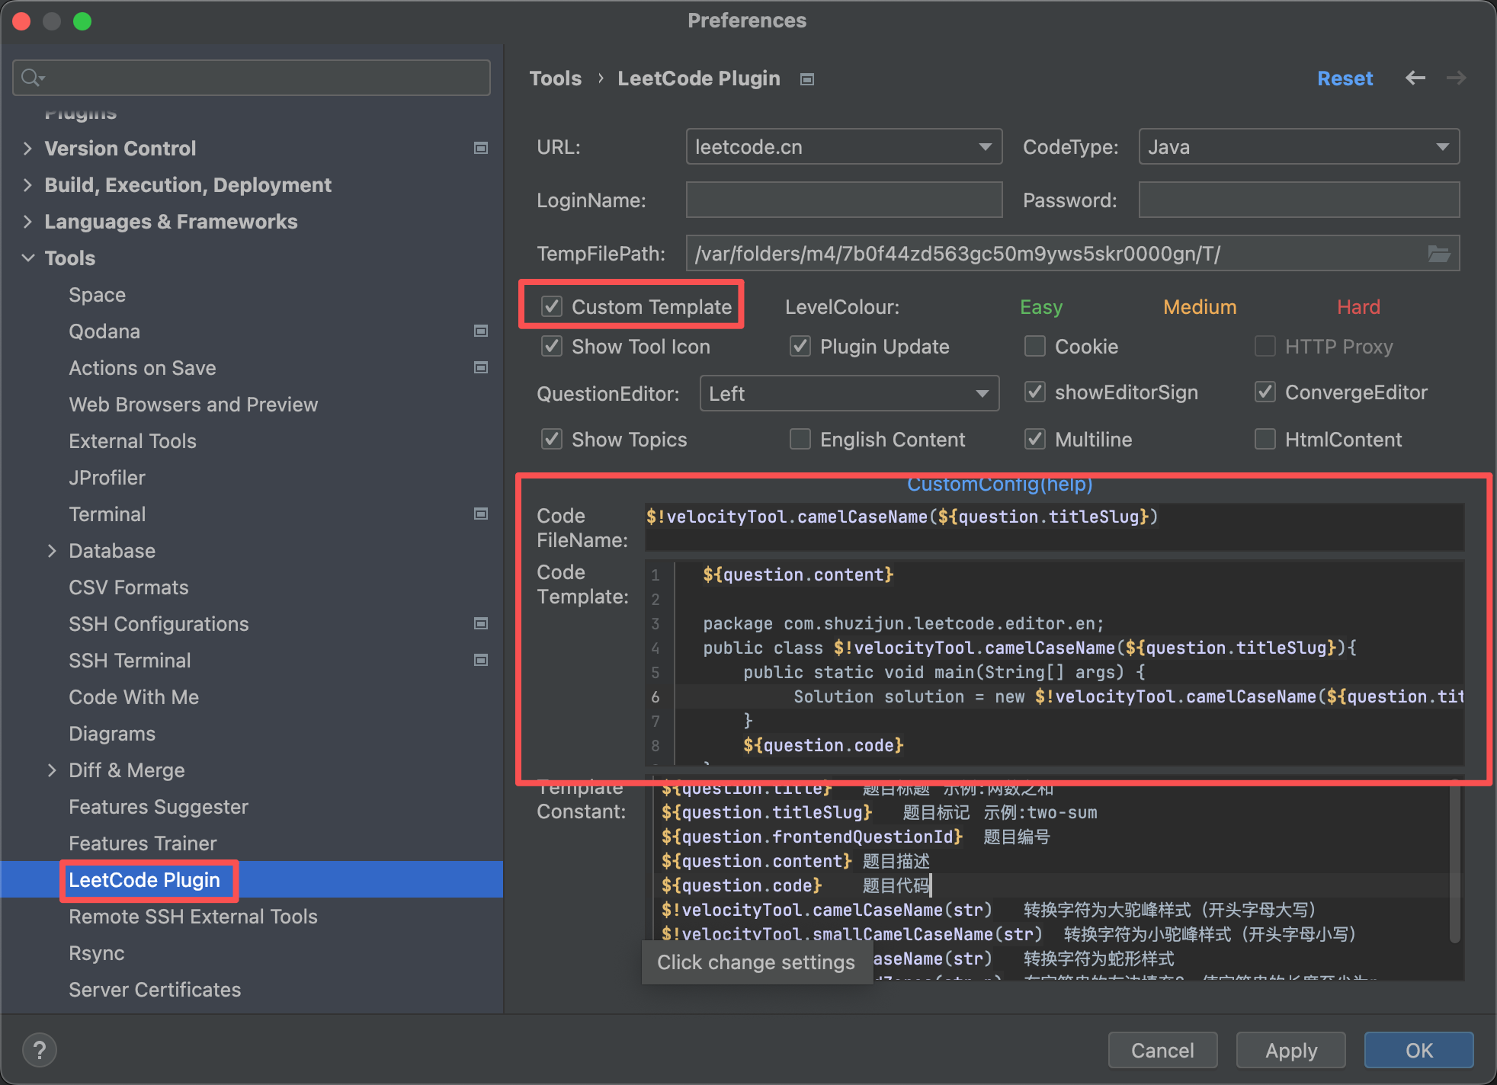Select Features Trainer
The image size is (1497, 1085).
pyautogui.click(x=143, y=843)
